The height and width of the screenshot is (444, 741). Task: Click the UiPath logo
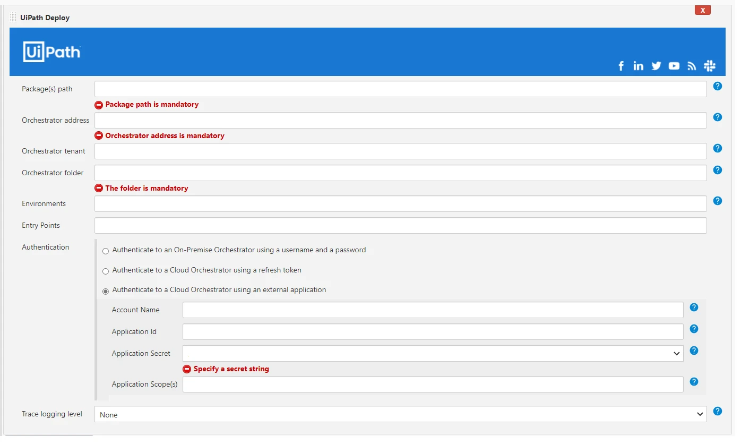(x=52, y=52)
